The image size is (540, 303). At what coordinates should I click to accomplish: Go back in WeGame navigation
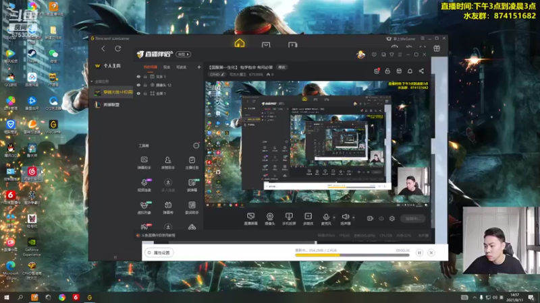point(103,48)
